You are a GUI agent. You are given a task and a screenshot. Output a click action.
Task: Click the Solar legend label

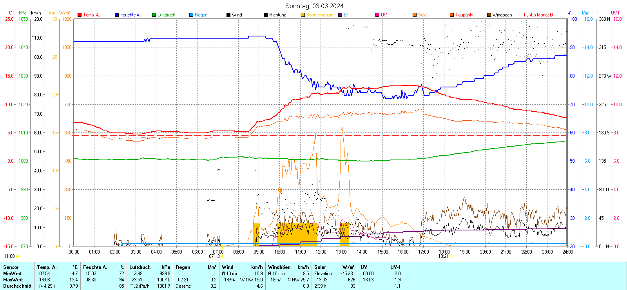point(423,15)
